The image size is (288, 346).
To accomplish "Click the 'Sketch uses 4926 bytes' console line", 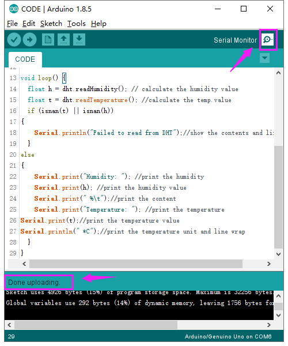I will coord(140,292).
